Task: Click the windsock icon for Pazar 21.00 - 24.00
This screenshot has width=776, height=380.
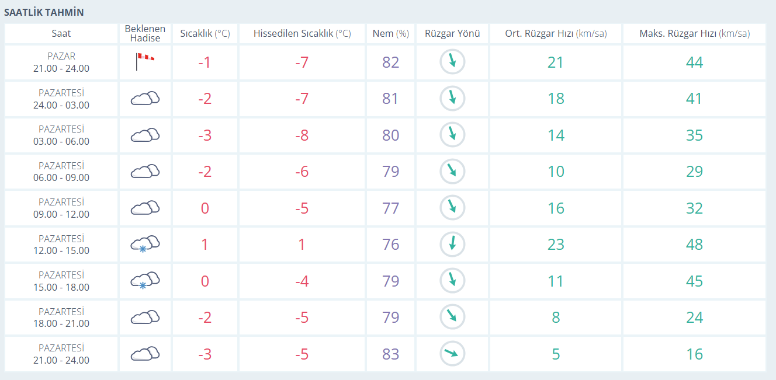Action: [145, 61]
